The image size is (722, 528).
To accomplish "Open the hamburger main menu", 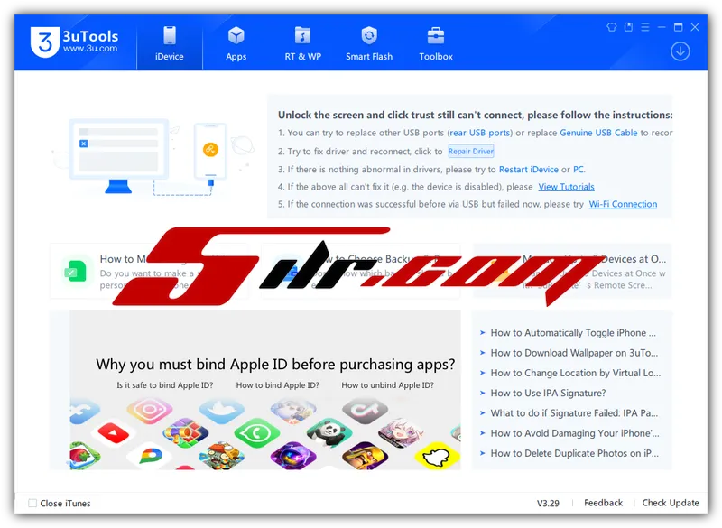I will pyautogui.click(x=645, y=27).
